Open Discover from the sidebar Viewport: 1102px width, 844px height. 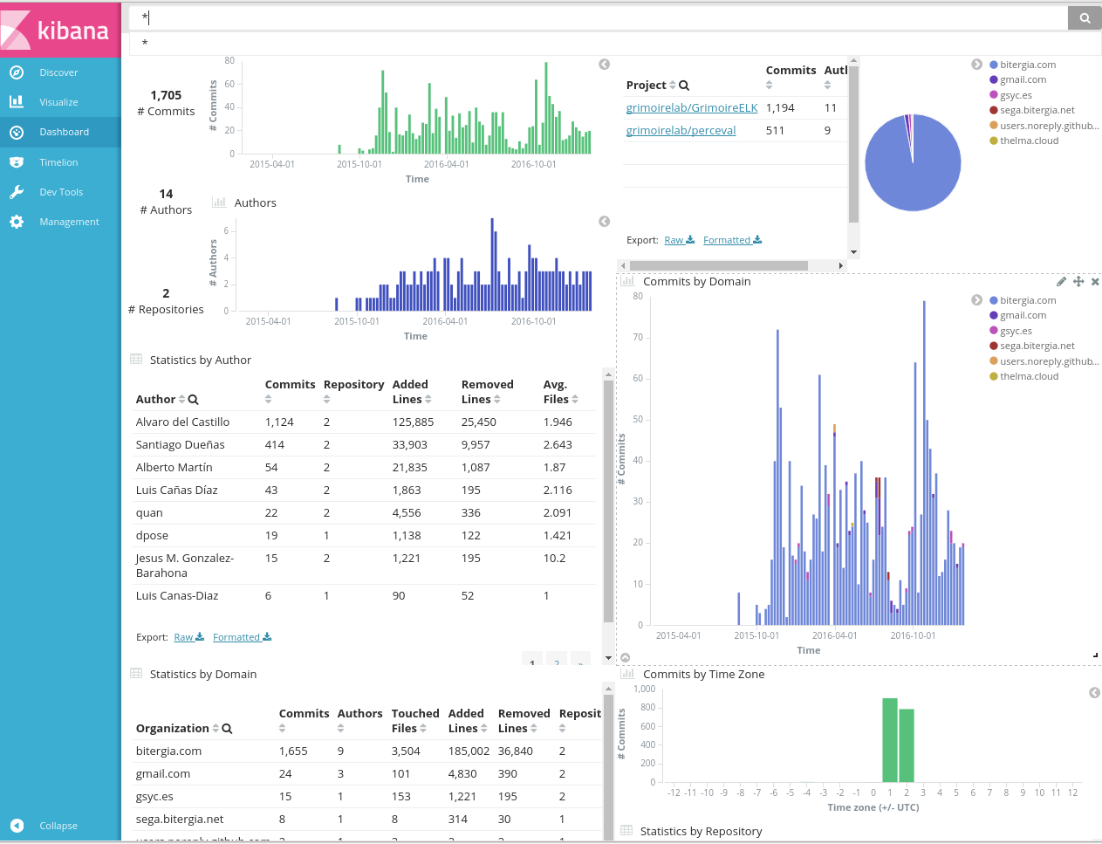click(x=60, y=72)
